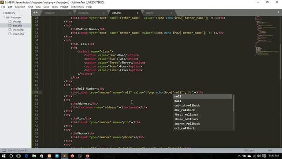The image size is (282, 159).
Task: Open the File menu
Action: pos(3,7)
